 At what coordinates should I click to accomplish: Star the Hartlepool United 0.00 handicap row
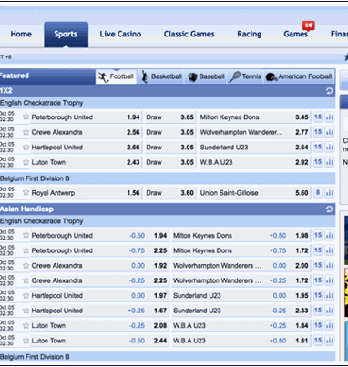point(26,295)
